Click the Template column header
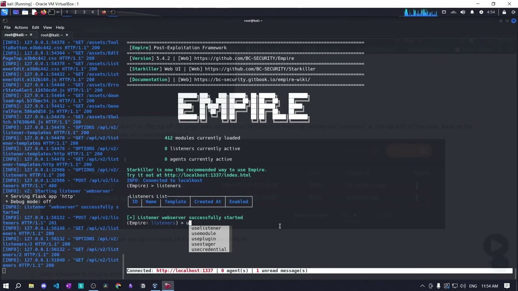518x291 pixels. coord(175,202)
